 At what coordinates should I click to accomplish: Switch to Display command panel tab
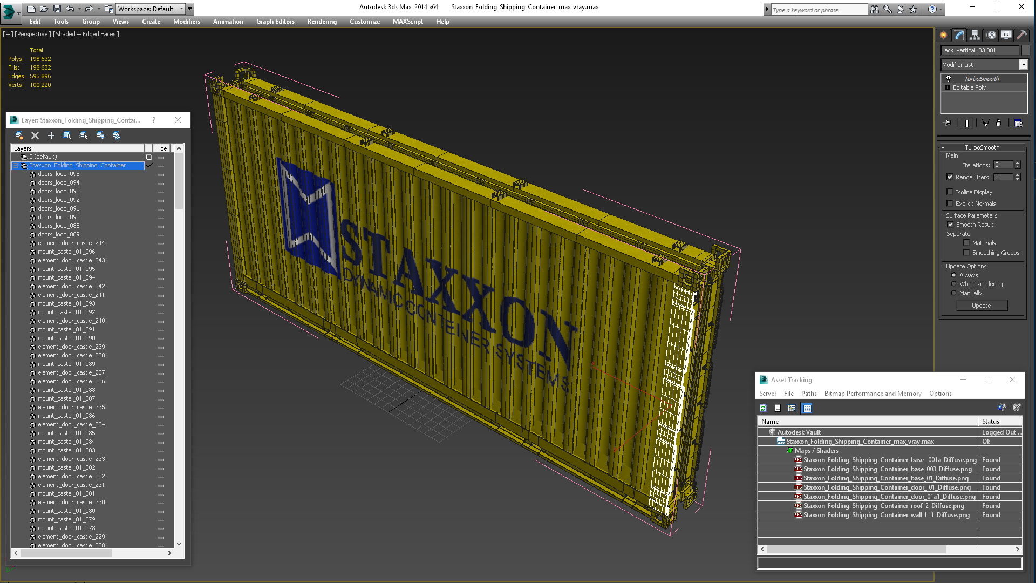(x=1006, y=35)
